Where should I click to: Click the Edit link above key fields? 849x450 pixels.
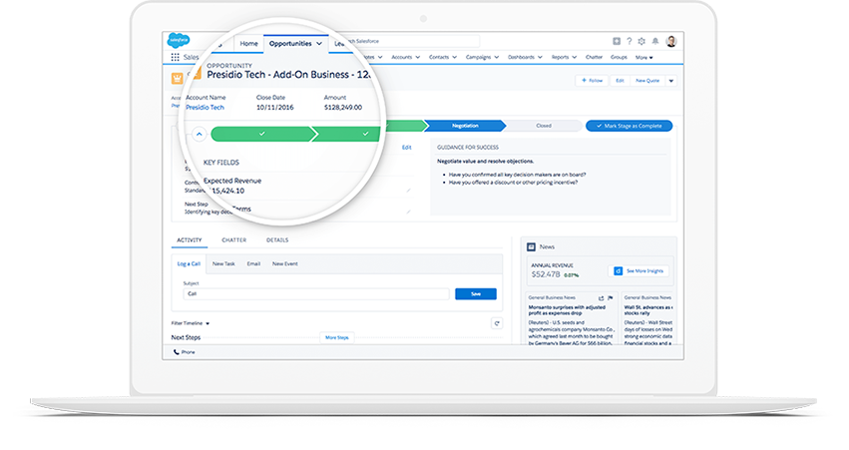(x=407, y=148)
